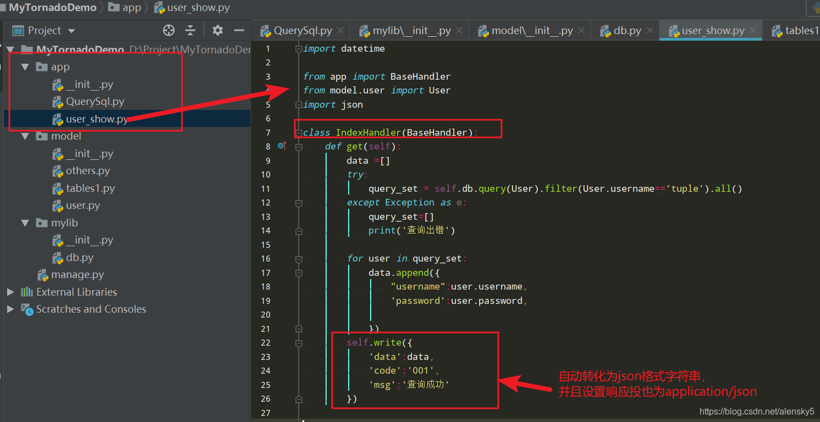Expand Scratches and Consoles node
This screenshot has height=422, width=820.
10,309
